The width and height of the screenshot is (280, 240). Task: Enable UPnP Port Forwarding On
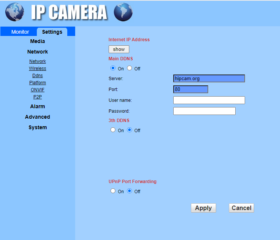coord(113,191)
